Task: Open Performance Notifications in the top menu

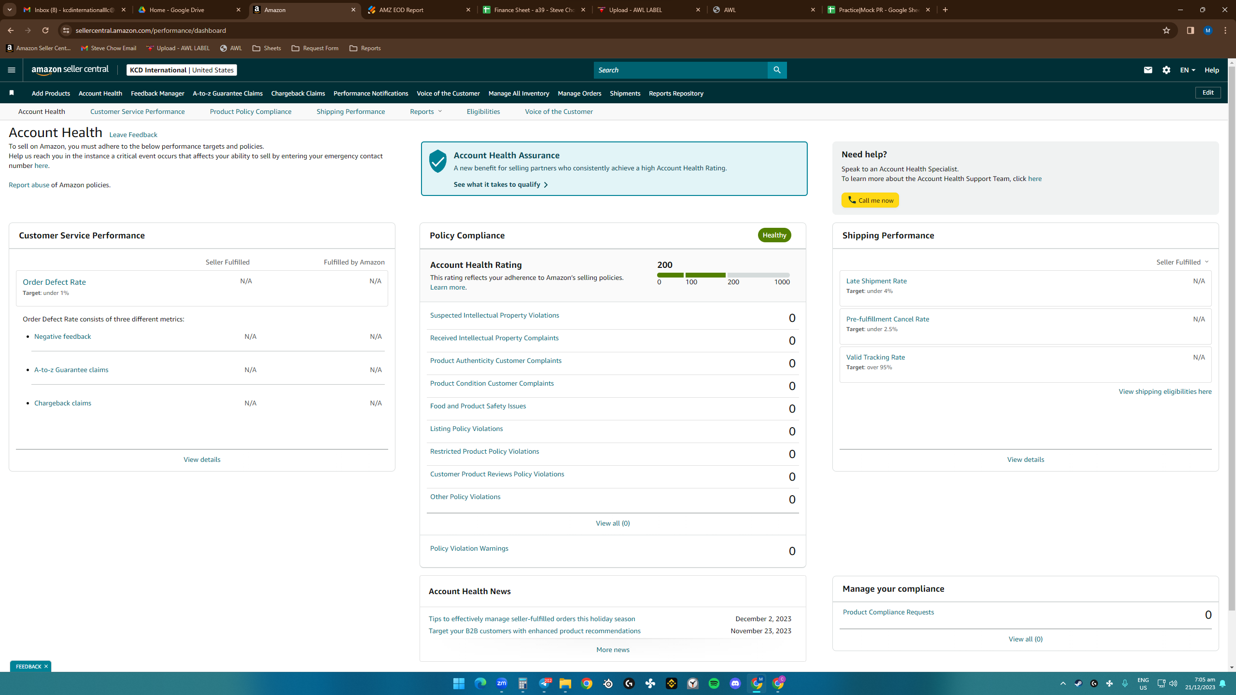Action: (371, 93)
